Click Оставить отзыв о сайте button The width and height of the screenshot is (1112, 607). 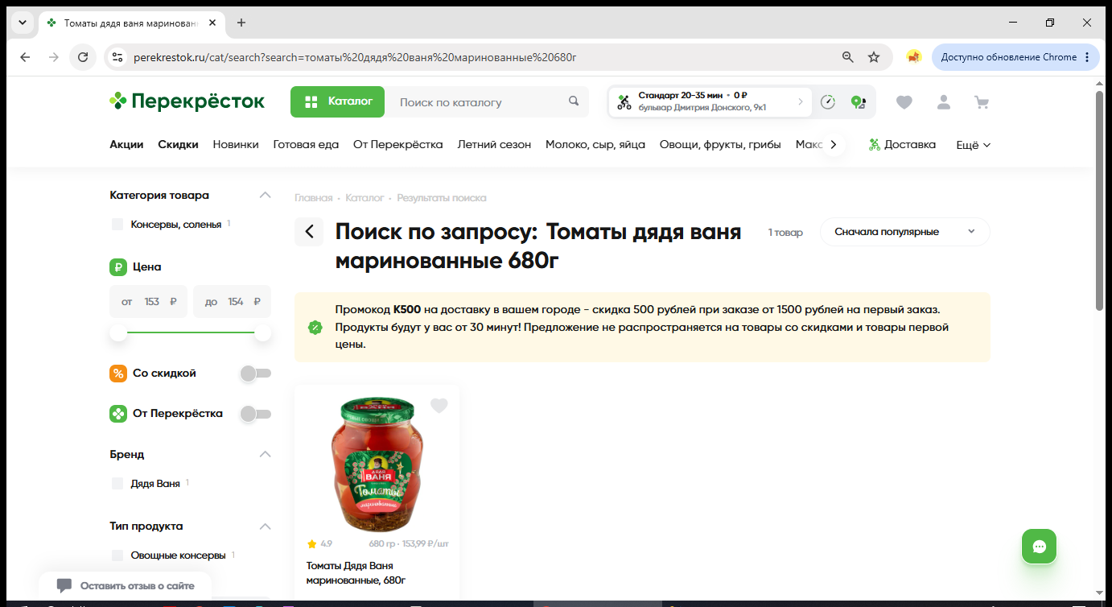click(x=126, y=585)
